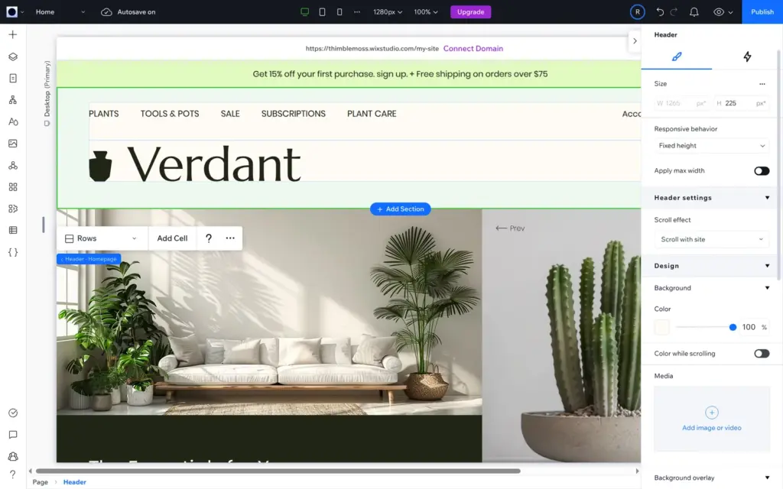Open the user avatar R
Image resolution: width=783 pixels, height=489 pixels.
pyautogui.click(x=637, y=11)
